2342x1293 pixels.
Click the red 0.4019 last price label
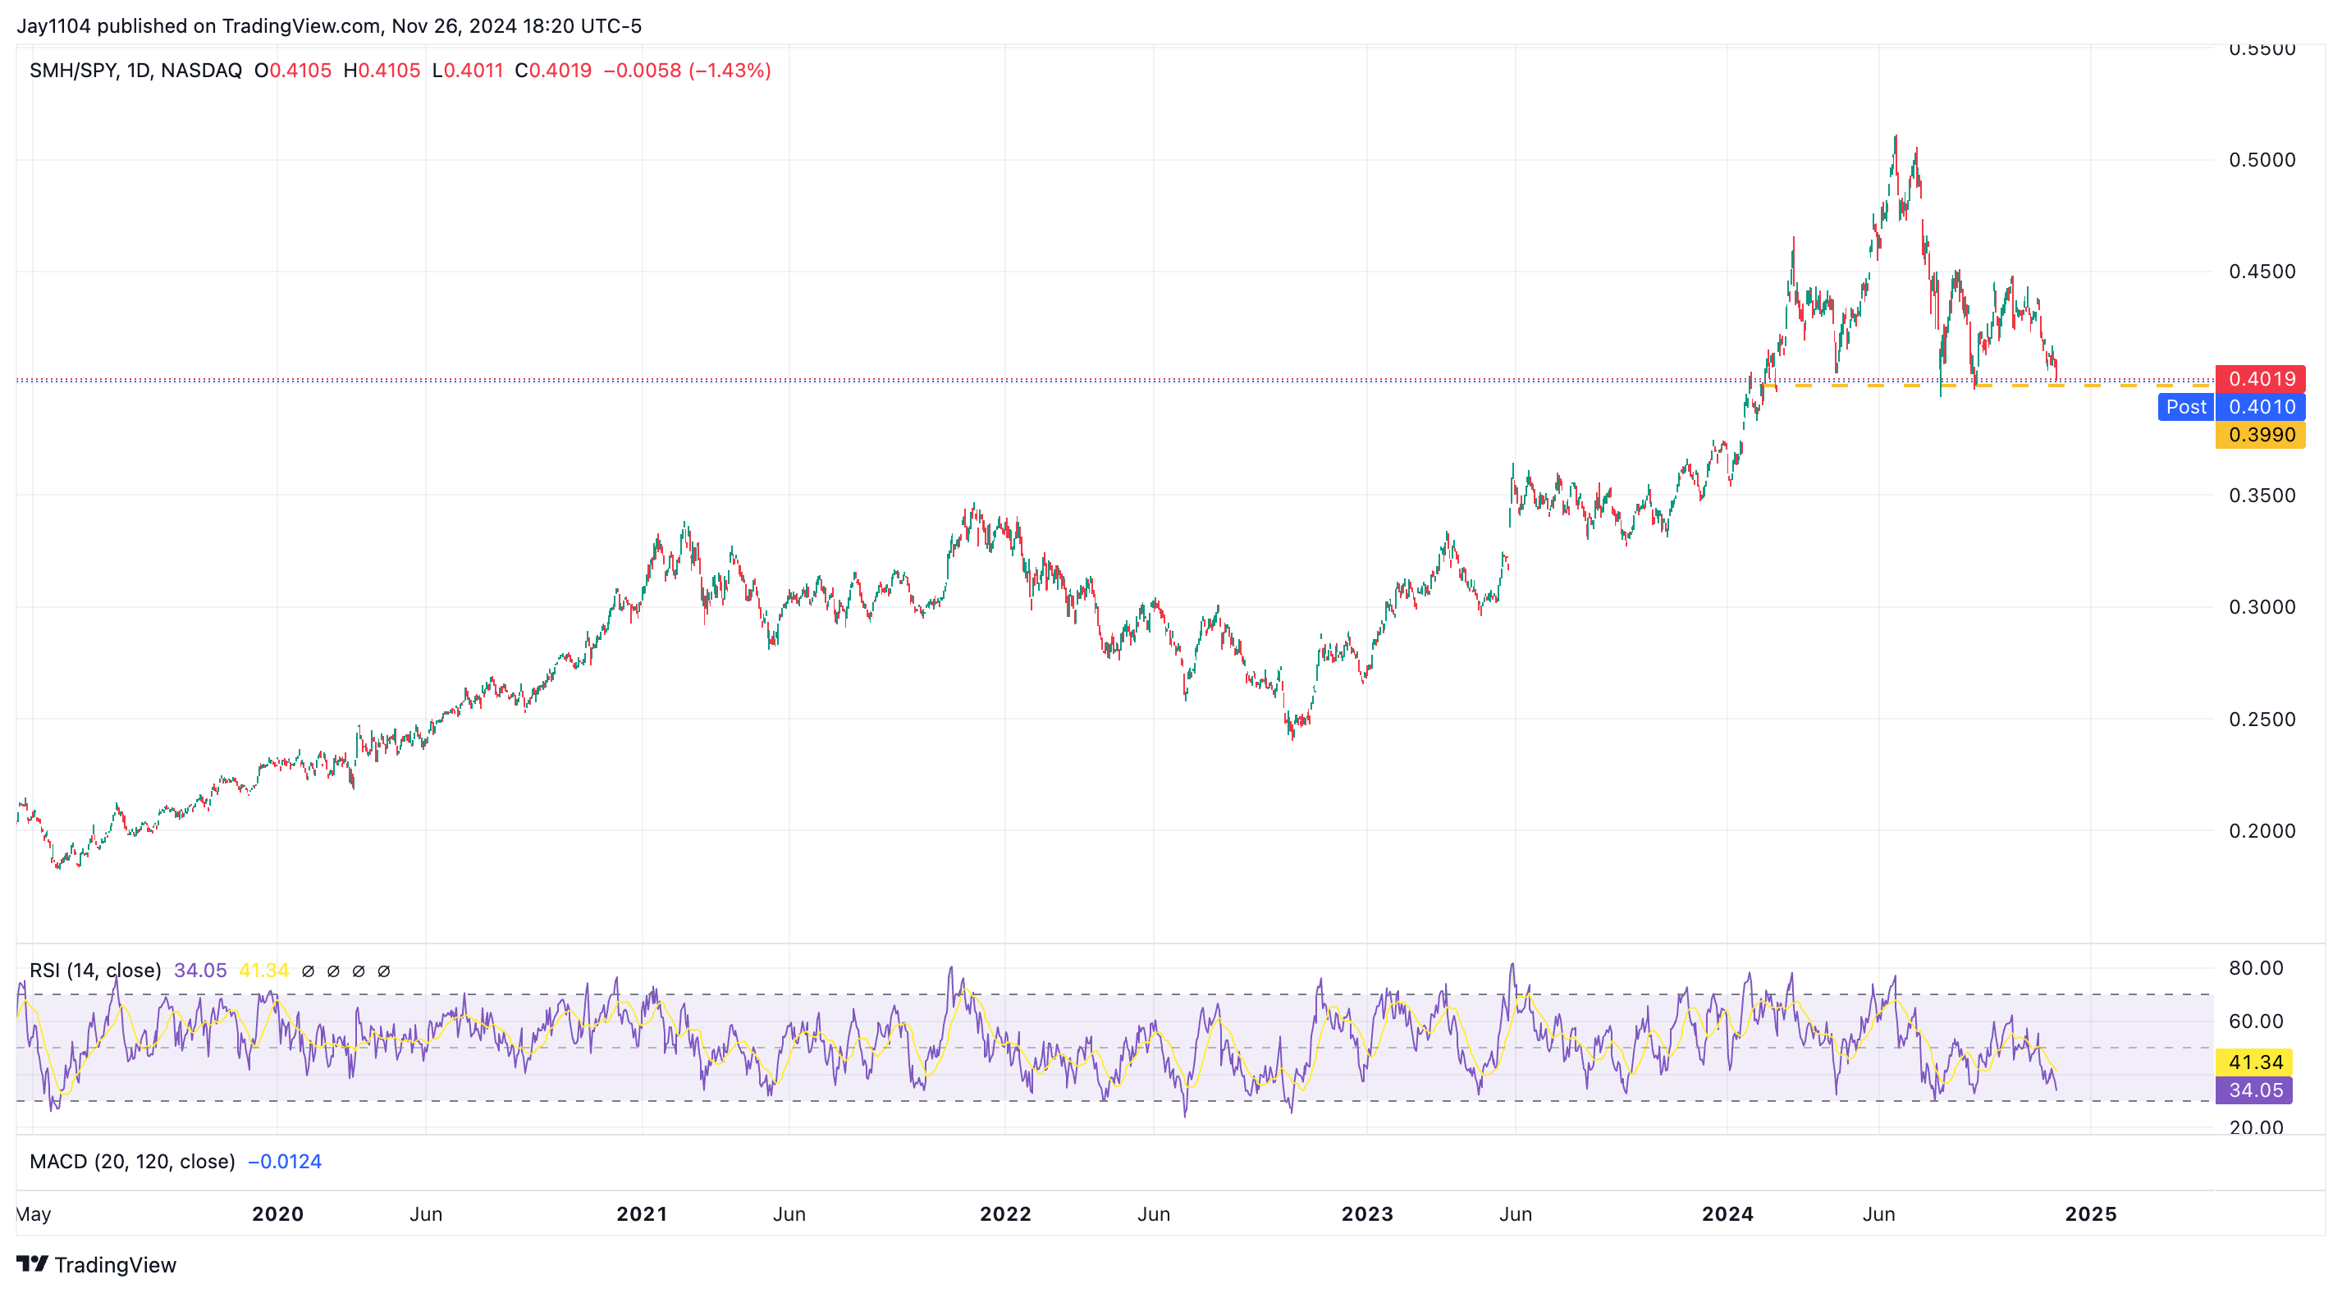pos(2260,378)
